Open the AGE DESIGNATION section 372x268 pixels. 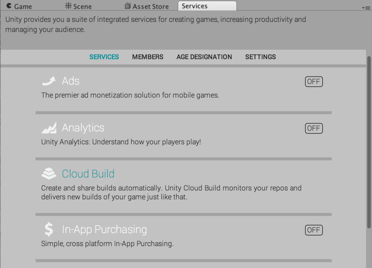point(204,57)
